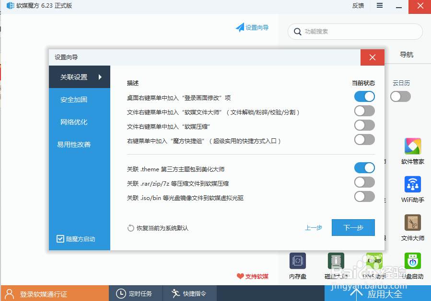Click the 软媒魔方 app logo icon

pyautogui.click(x=11, y=5)
